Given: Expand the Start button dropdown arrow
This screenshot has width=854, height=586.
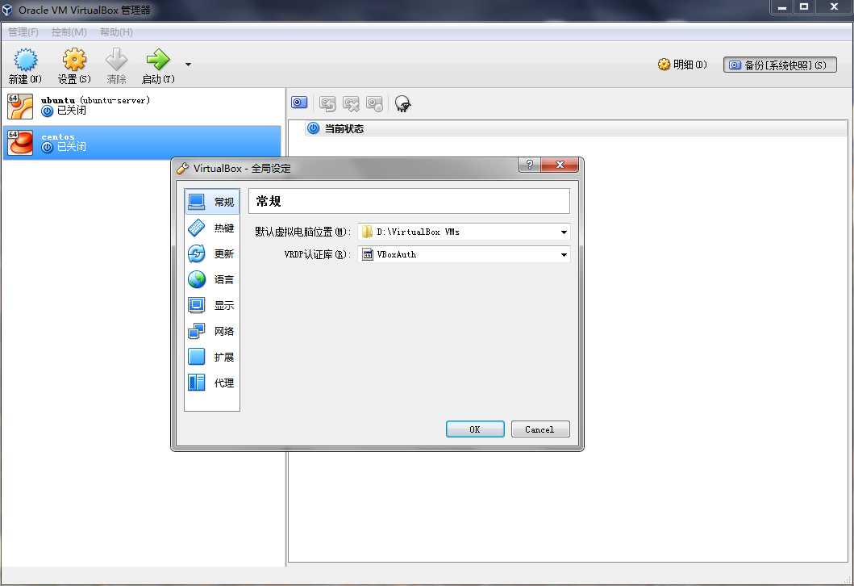Looking at the screenshot, I should (x=188, y=65).
